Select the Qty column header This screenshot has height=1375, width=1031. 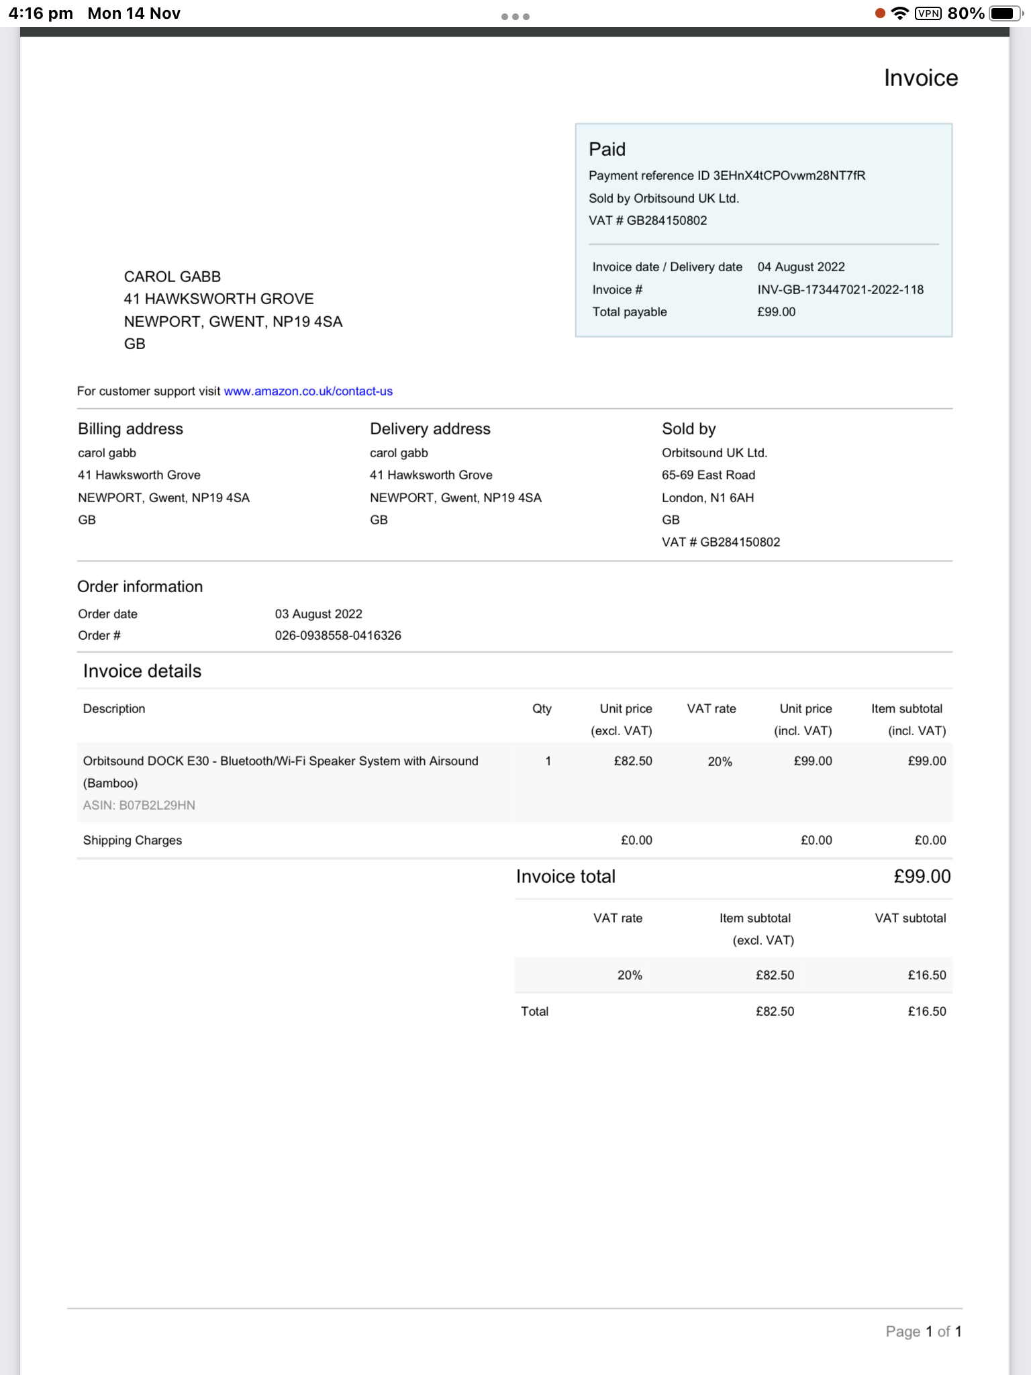tap(542, 708)
